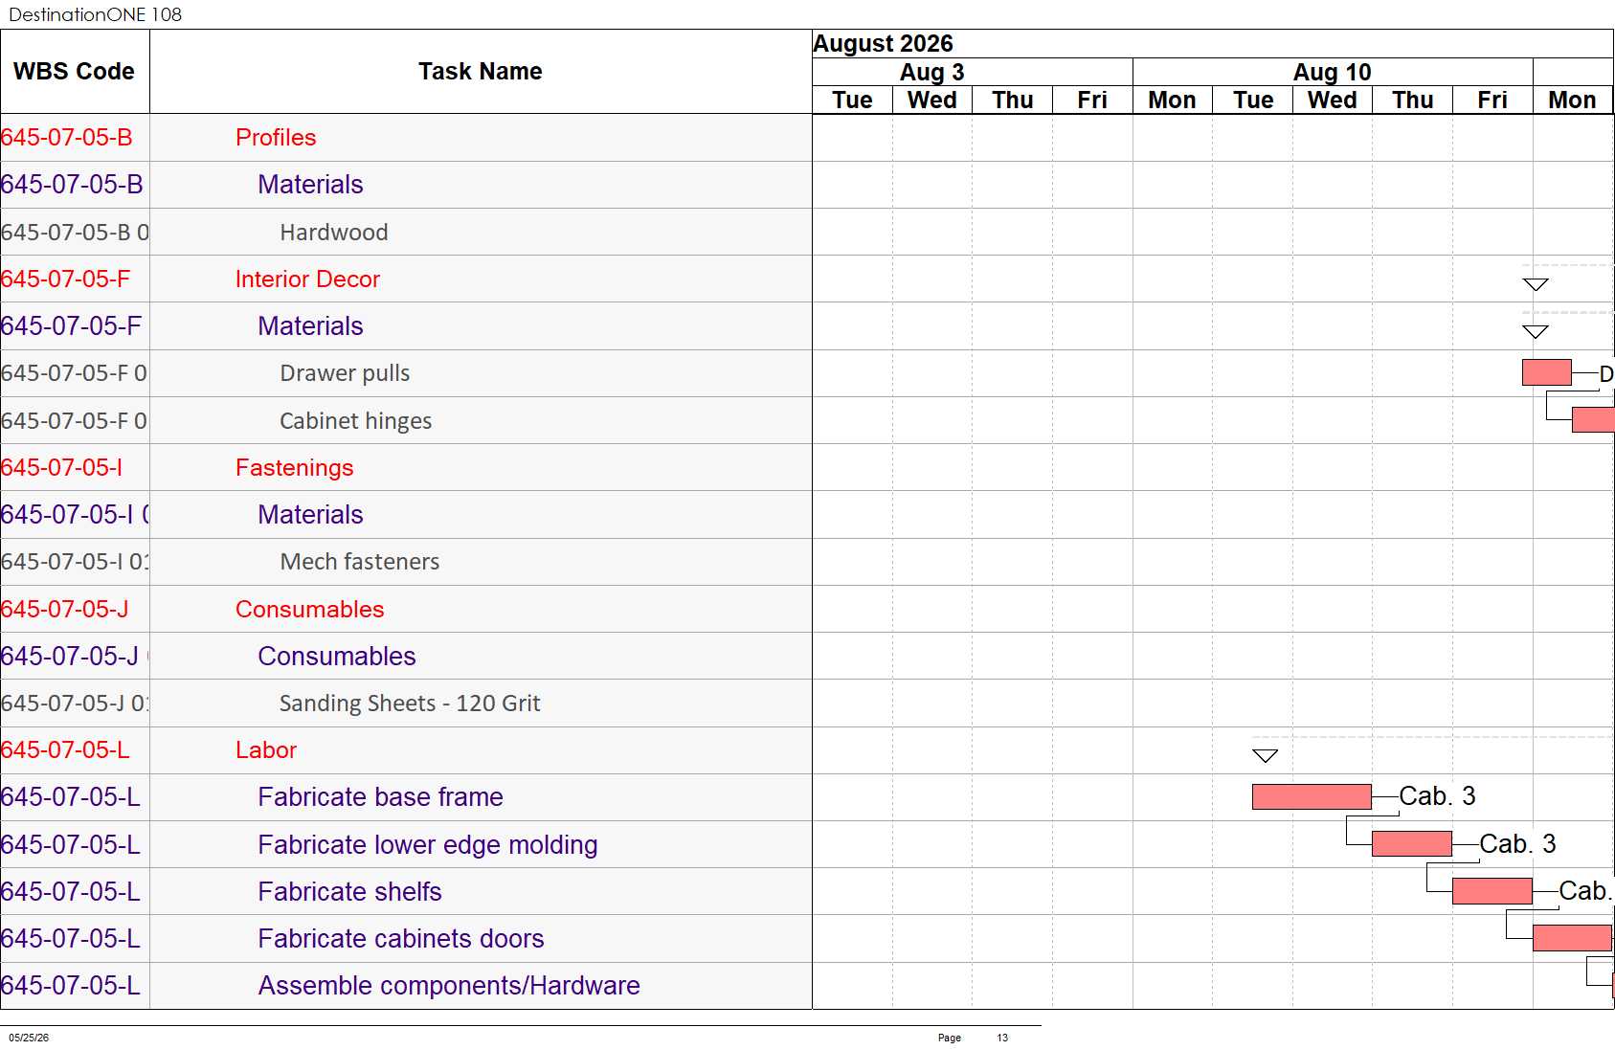This screenshot has width=1615, height=1050.
Task: Select Fabricate shelfs task name
Action: [x=349, y=892]
